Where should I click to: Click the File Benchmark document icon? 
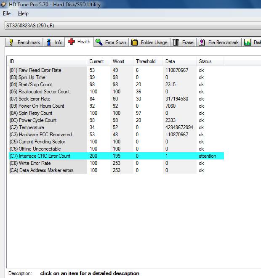[202, 42]
